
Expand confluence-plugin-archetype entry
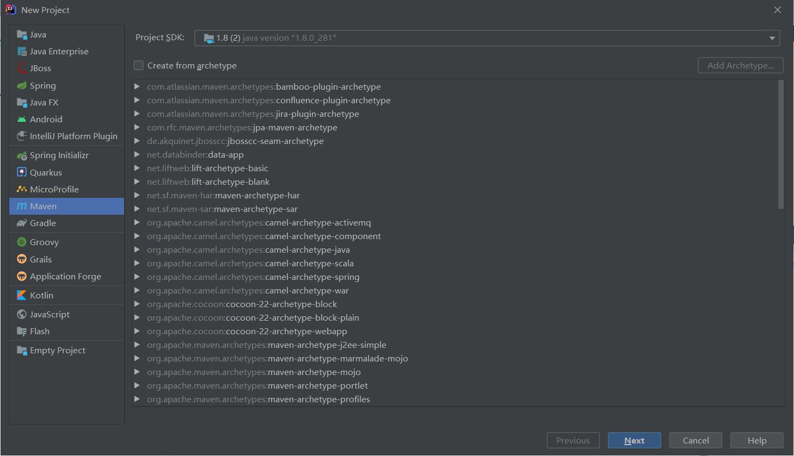137,101
